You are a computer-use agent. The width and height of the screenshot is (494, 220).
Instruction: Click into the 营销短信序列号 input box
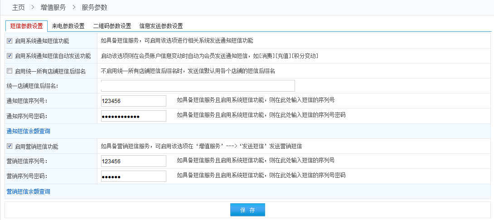[x=133, y=161]
